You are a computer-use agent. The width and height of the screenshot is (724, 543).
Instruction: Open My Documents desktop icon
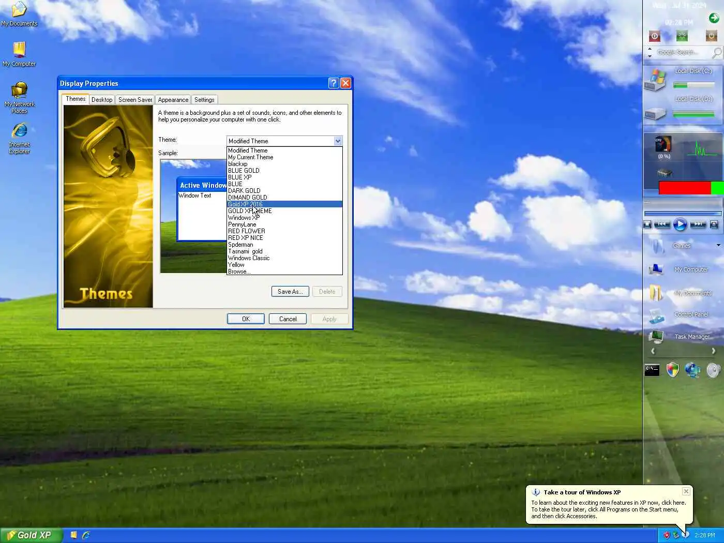(19, 14)
